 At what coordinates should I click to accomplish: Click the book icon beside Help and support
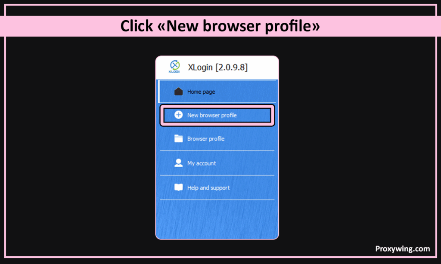tap(178, 187)
